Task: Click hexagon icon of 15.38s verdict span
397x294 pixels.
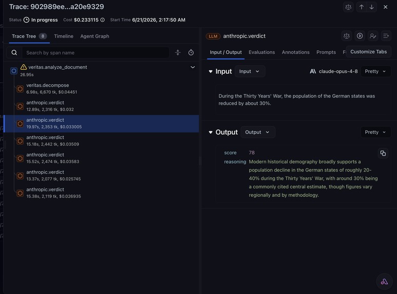Action: click(x=20, y=193)
